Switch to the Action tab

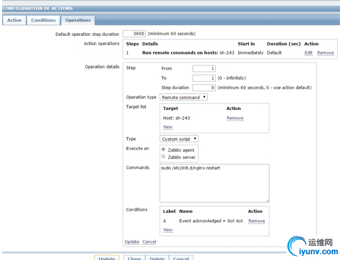[14, 20]
